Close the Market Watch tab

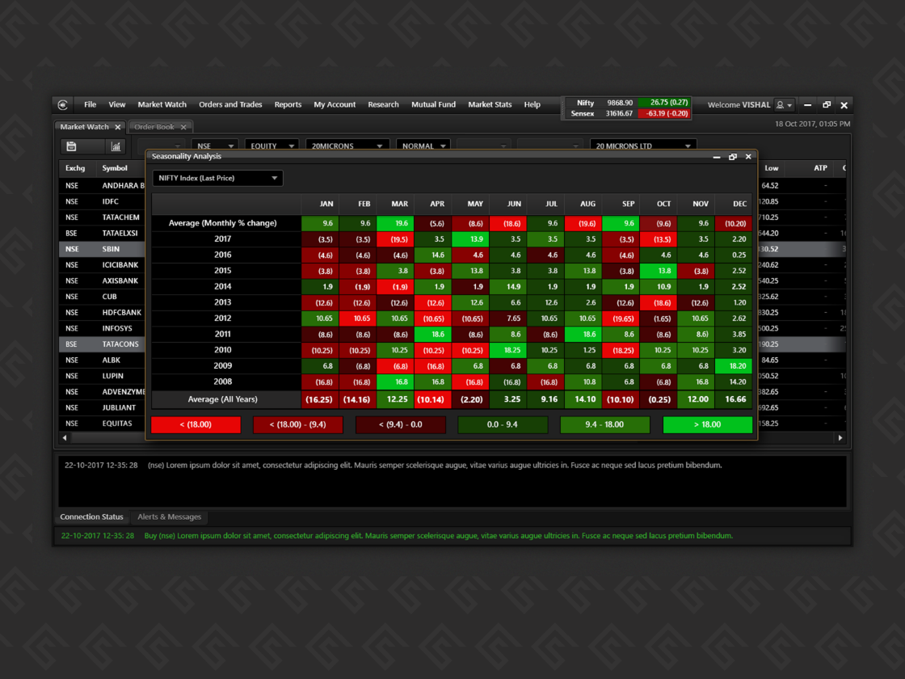(118, 127)
